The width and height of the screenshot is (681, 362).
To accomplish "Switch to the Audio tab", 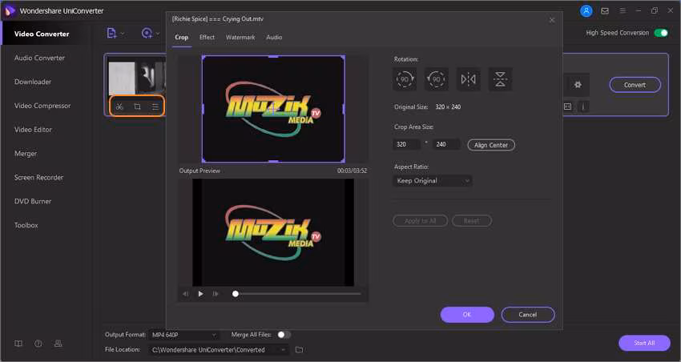I will pyautogui.click(x=274, y=38).
